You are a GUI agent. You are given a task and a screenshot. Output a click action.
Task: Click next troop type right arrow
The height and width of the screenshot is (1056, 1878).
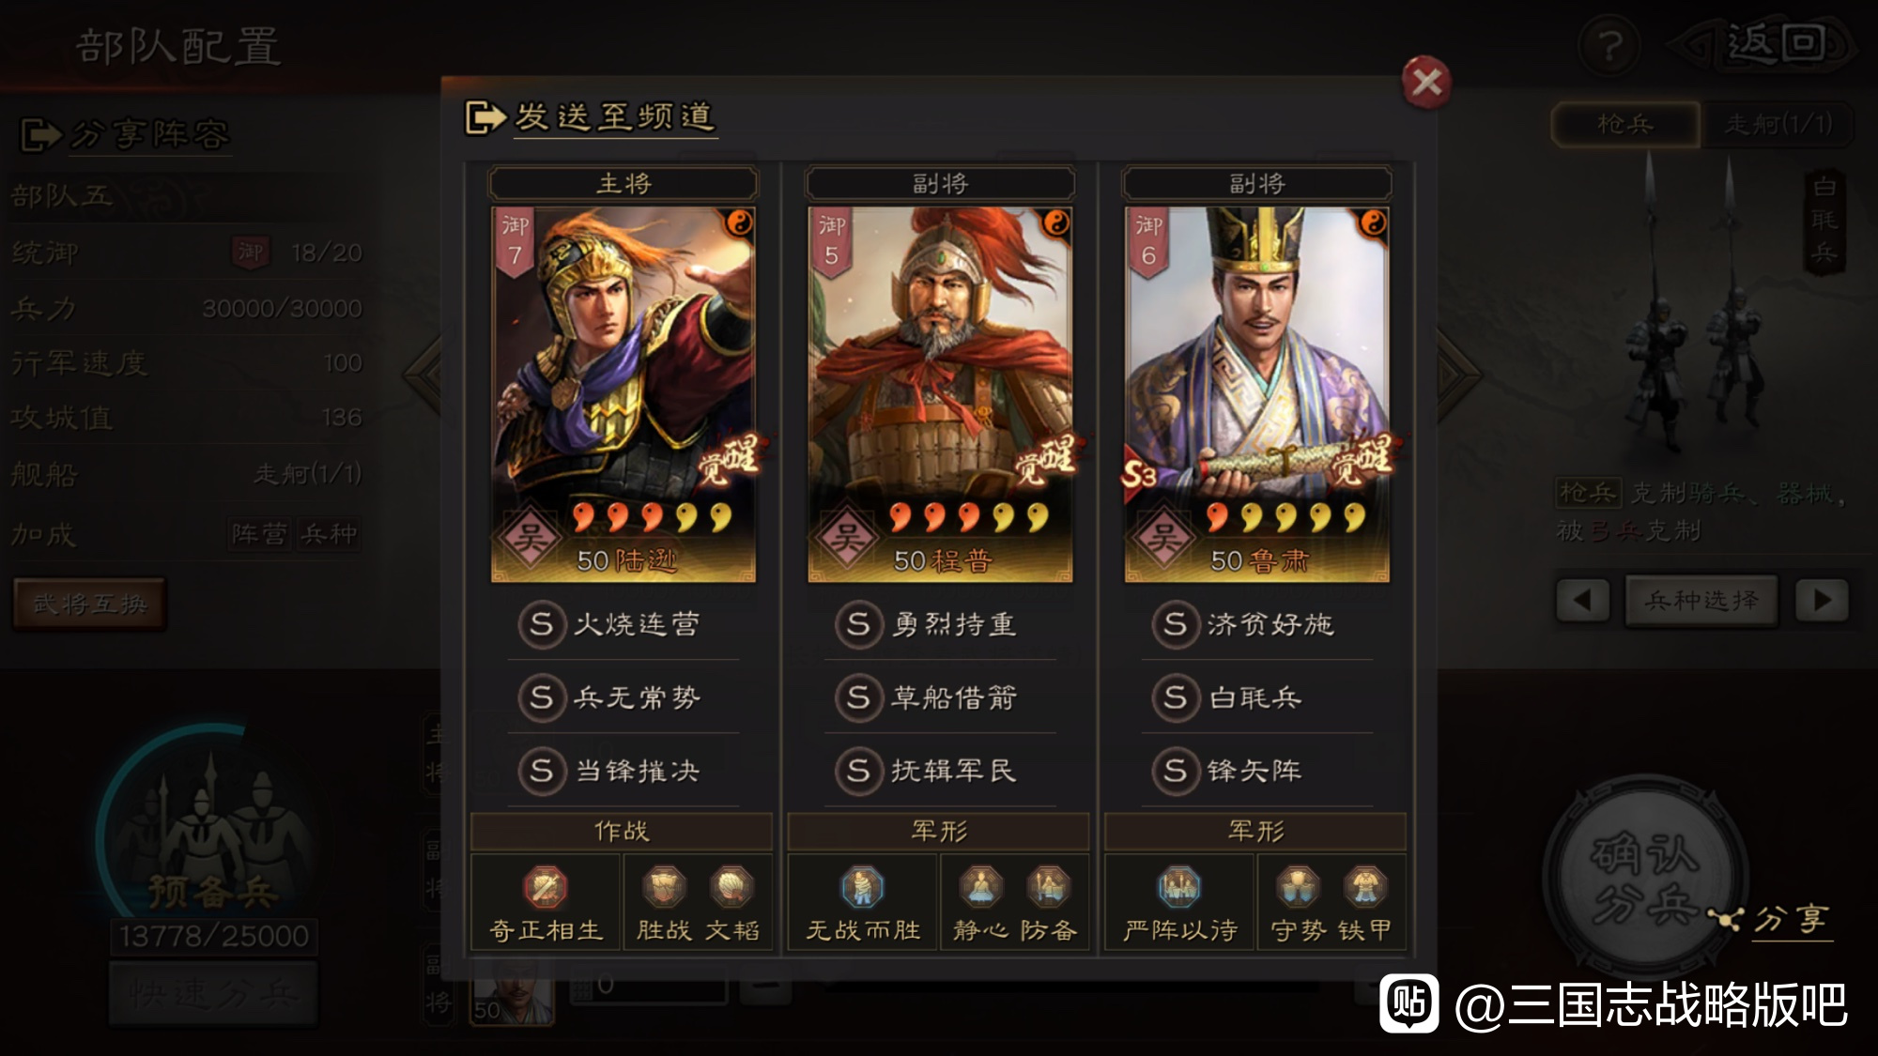pyautogui.click(x=1822, y=600)
